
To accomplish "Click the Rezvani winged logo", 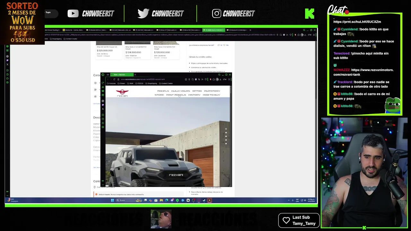I will [x=122, y=93].
